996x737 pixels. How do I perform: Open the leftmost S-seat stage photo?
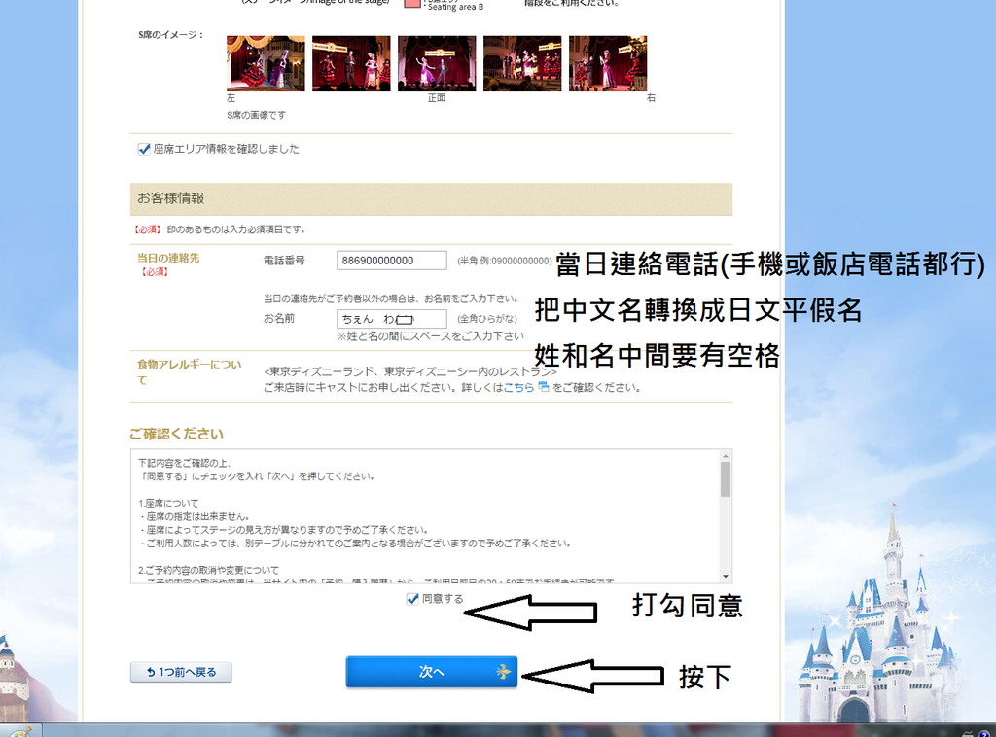[266, 63]
